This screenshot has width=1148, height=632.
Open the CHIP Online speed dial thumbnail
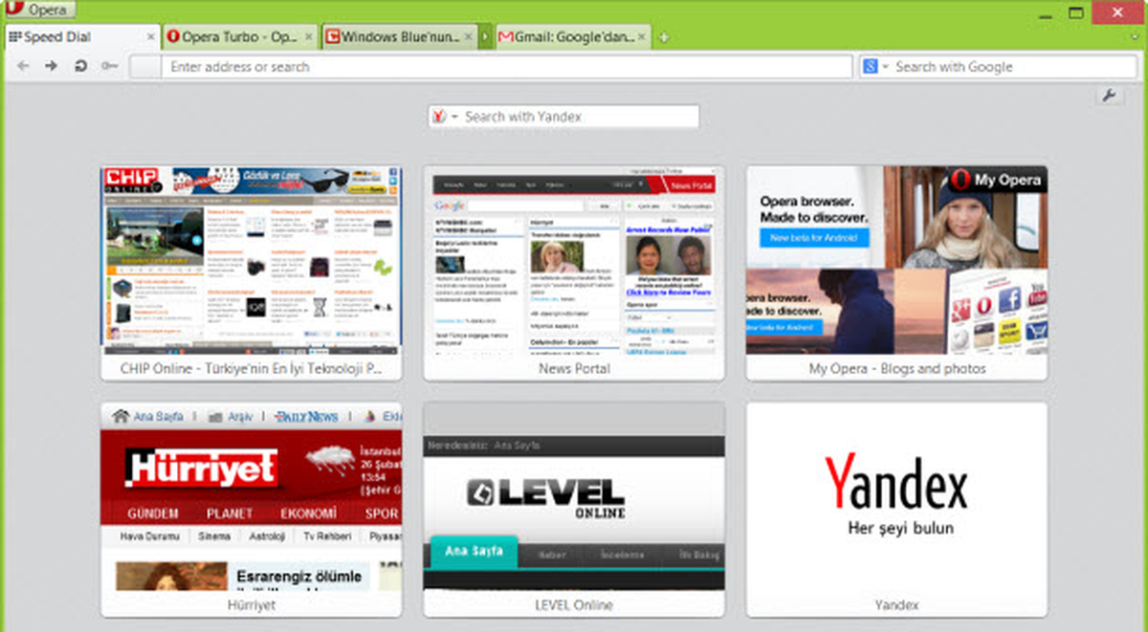pos(252,272)
